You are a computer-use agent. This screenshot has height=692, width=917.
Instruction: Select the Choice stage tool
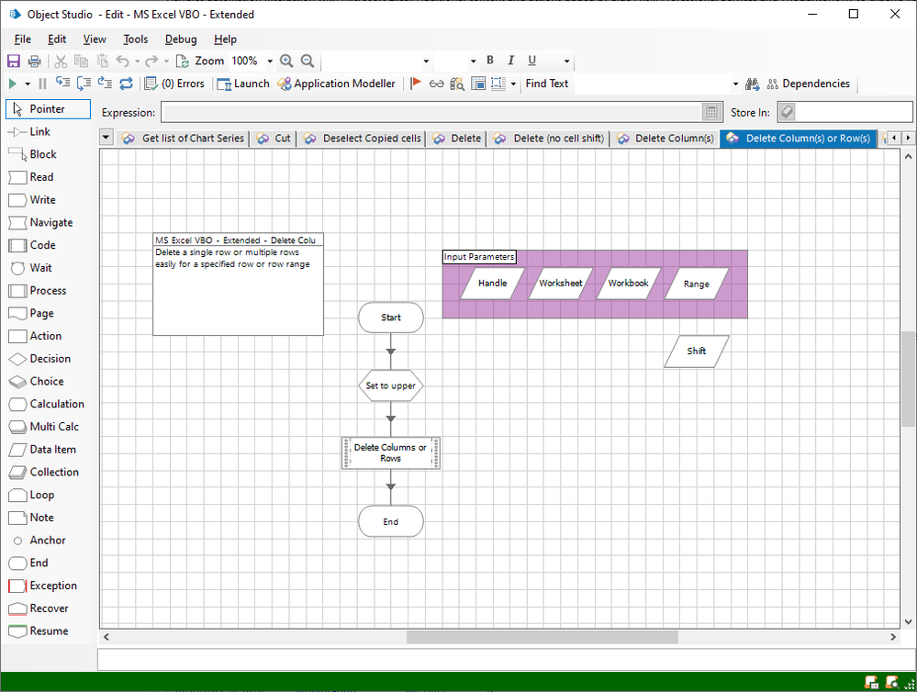tap(37, 382)
